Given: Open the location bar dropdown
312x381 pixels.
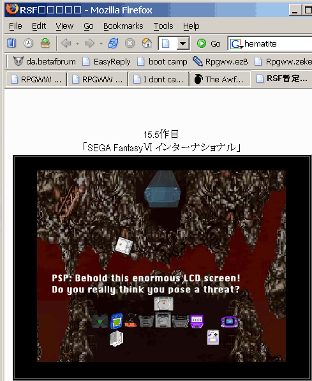Looking at the screenshot, I should 183,44.
